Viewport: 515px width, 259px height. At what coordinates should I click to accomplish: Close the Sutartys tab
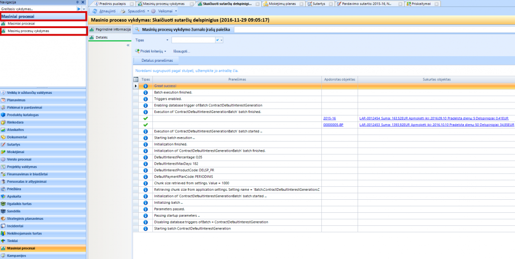coord(331,4)
